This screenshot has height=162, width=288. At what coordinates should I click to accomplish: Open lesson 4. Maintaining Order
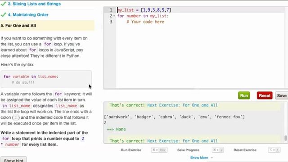[x=28, y=15]
